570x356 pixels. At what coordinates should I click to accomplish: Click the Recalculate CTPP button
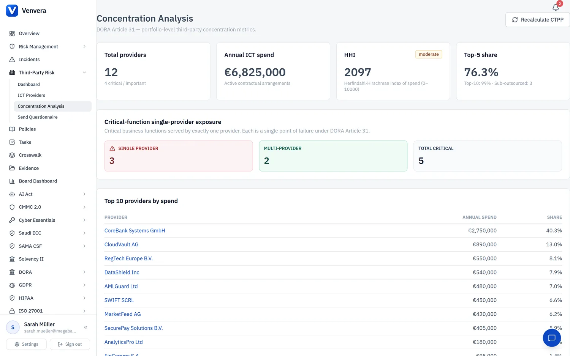point(537,20)
